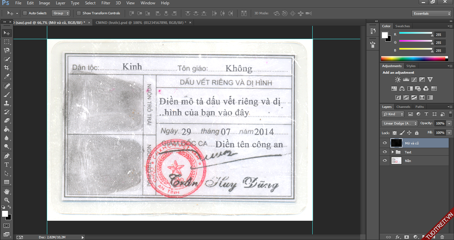454x240 pixels.
Task: Click the color spectrum ramp bar
Action: pos(414,59)
